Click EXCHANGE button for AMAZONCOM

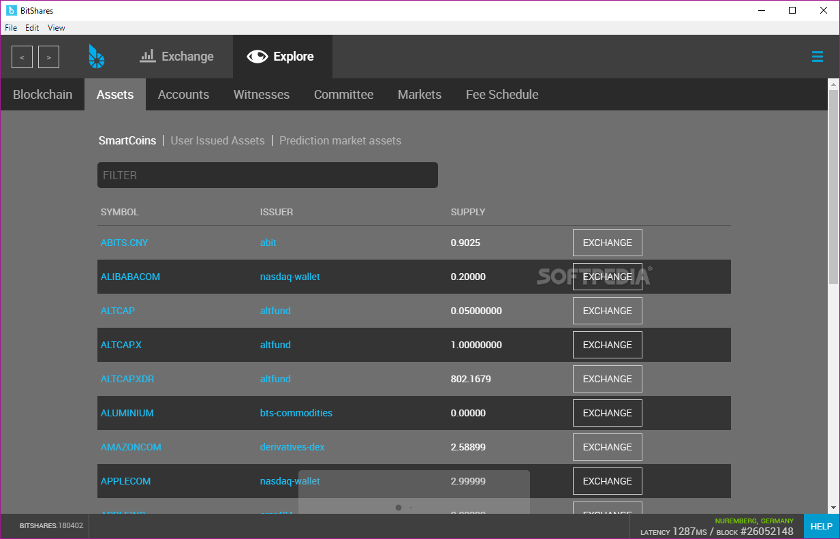(x=608, y=447)
